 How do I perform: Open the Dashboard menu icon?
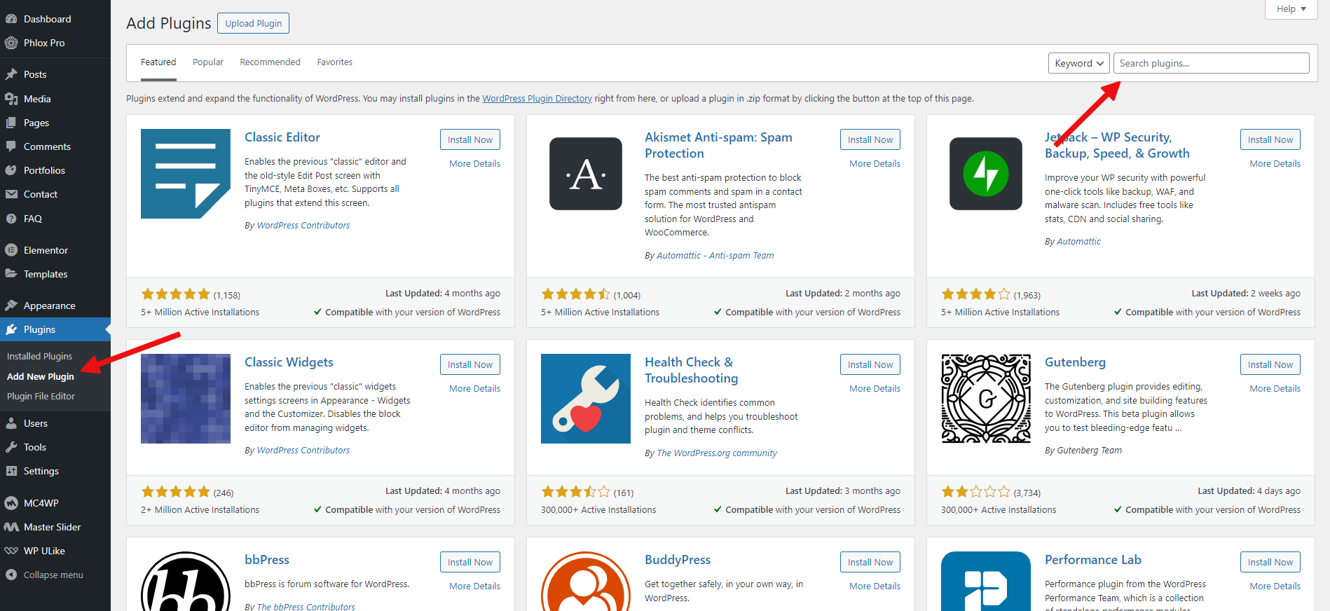click(11, 19)
